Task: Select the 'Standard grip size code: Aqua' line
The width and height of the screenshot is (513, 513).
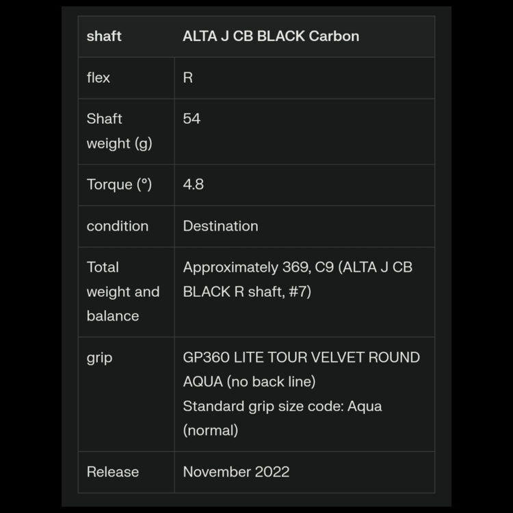Action: point(282,406)
